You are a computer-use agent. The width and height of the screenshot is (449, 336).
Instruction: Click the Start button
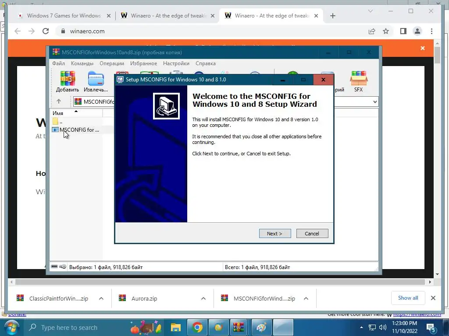pyautogui.click(x=11, y=327)
